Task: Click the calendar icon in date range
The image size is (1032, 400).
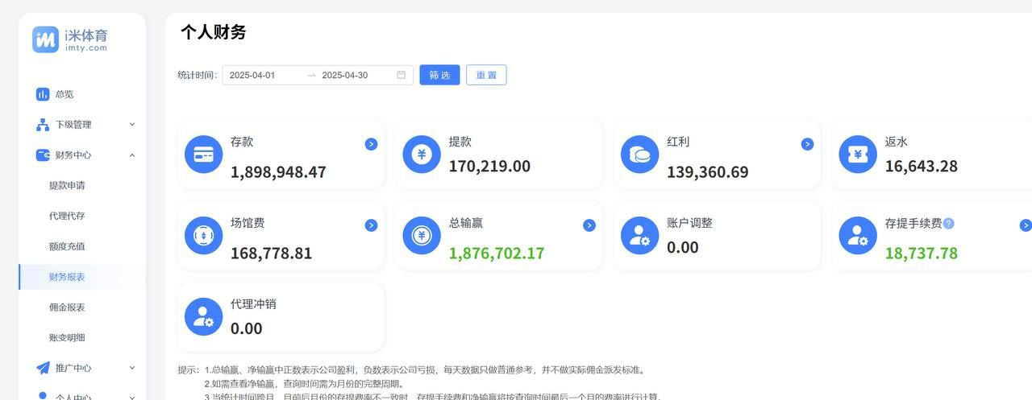Action: [x=401, y=76]
